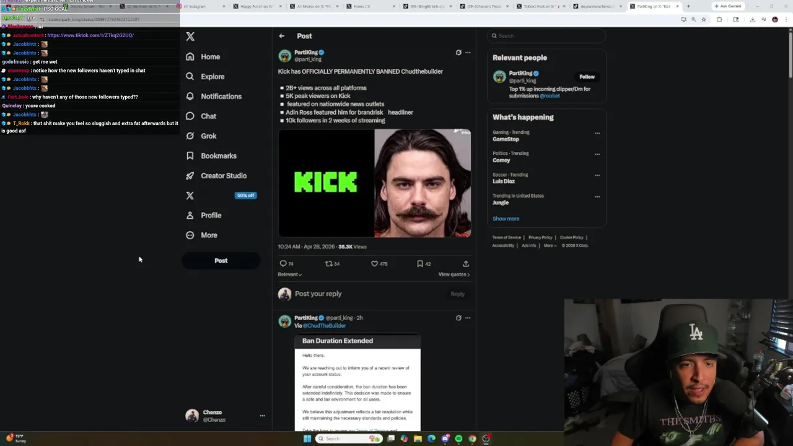
Task: Open Discord from the taskbar
Action: 445,439
